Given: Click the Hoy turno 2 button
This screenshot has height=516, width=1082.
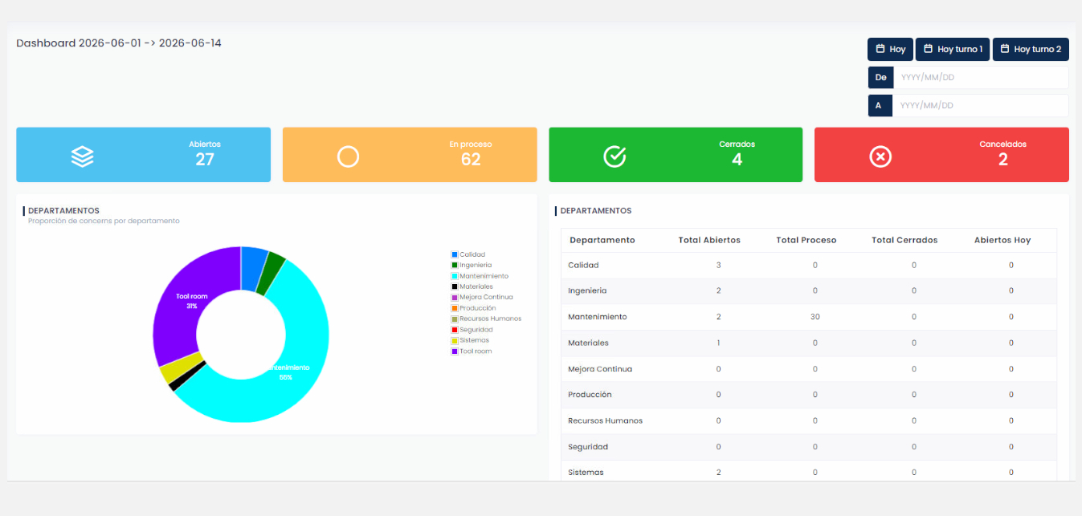Looking at the screenshot, I should coord(1031,49).
